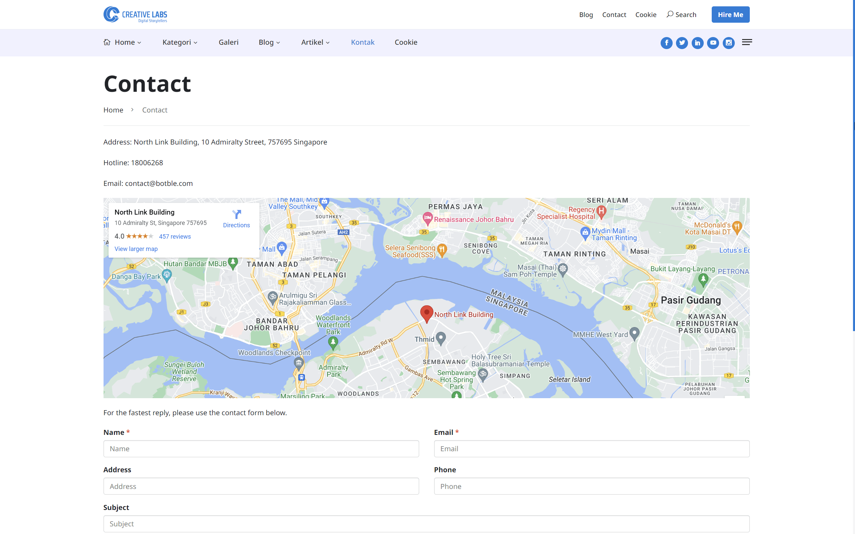Open the hamburger menu
The width and height of the screenshot is (855, 534).
[747, 42]
